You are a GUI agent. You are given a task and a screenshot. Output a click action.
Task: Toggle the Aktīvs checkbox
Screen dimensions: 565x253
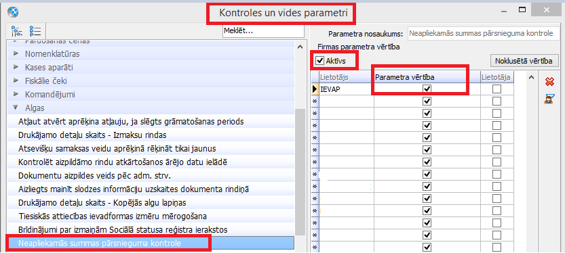tap(319, 60)
